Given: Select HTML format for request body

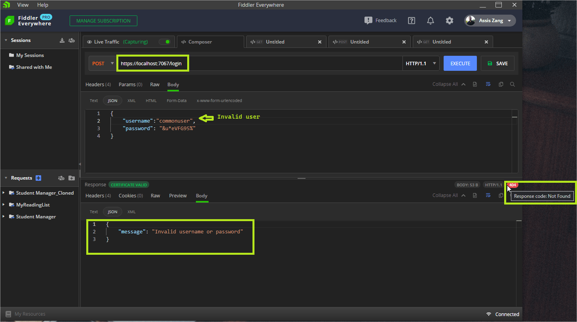Looking at the screenshot, I should [151, 100].
